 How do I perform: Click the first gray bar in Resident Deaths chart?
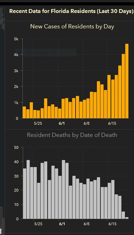24,193
